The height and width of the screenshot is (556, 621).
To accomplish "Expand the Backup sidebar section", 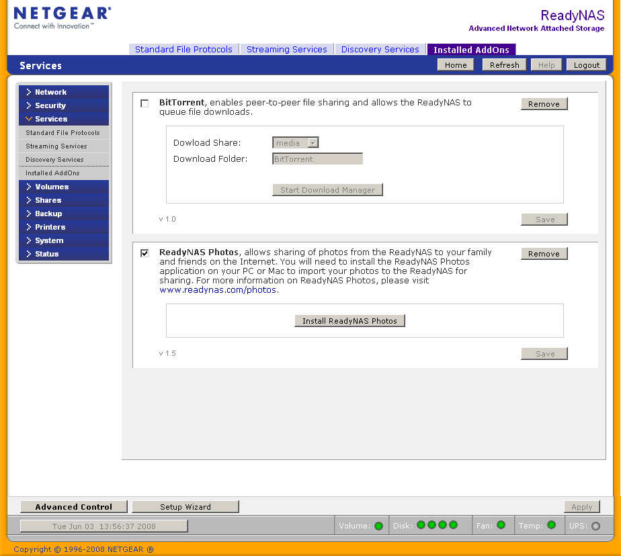I will (64, 214).
